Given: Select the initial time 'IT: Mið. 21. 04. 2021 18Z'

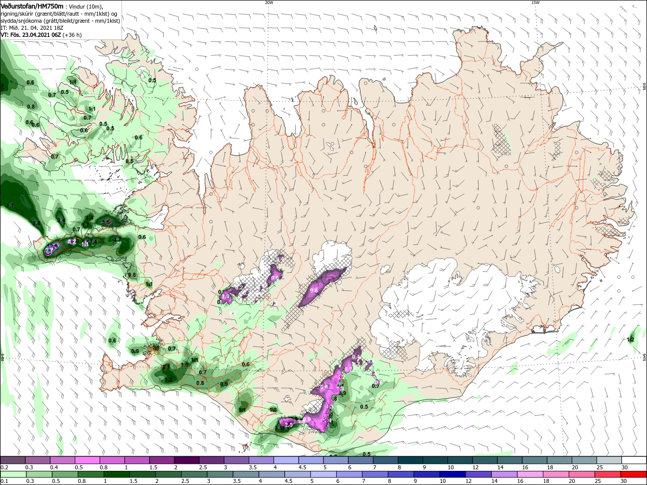Looking at the screenshot, I should [x=31, y=28].
